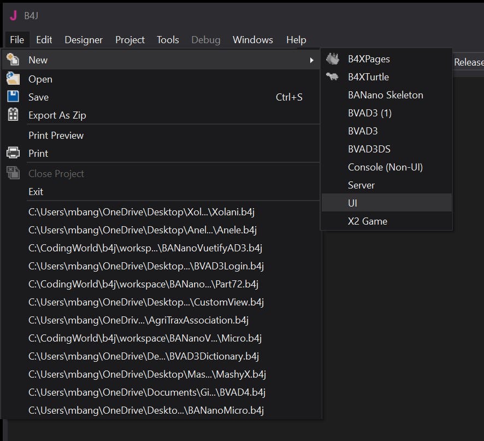Image resolution: width=484 pixels, height=441 pixels.
Task: Expand the New submenu arrow
Action: pos(312,60)
